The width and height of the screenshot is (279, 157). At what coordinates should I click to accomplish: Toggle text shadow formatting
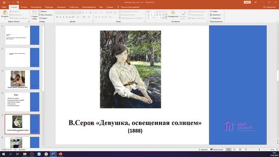pos(67,17)
